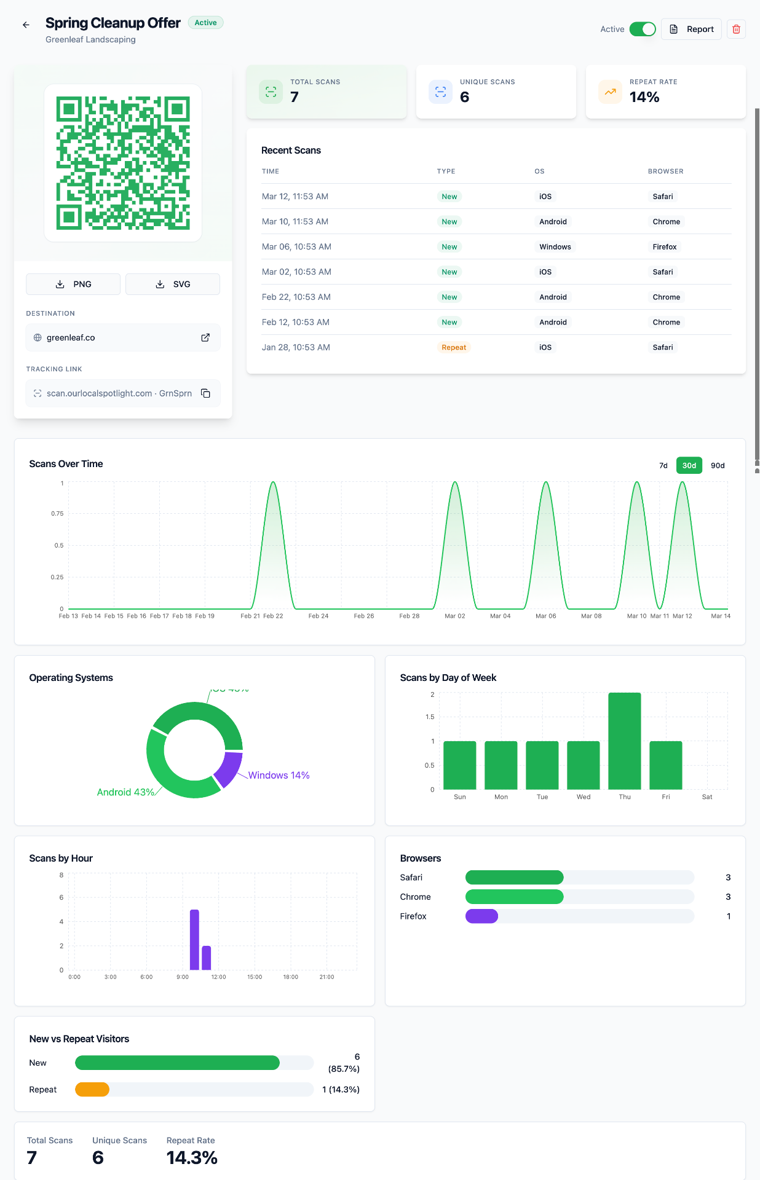The width and height of the screenshot is (760, 1180).
Task: Click the Feb 22 peak in scans chart
Action: coord(273,483)
